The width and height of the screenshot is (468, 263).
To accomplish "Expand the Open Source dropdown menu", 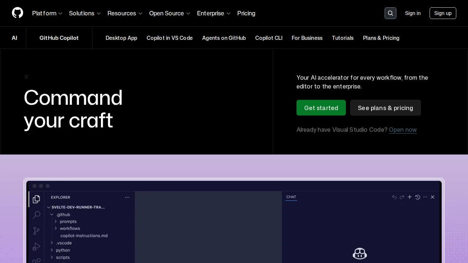I will pyautogui.click(x=170, y=13).
